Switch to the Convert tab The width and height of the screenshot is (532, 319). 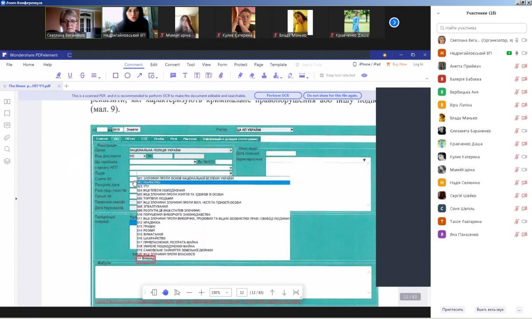(x=172, y=65)
